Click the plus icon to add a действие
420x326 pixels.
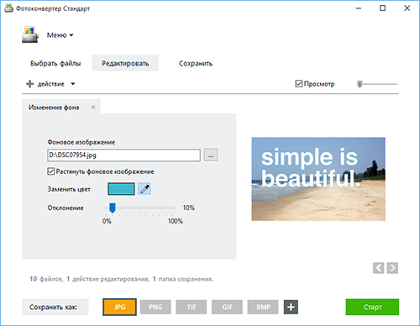pyautogui.click(x=29, y=84)
